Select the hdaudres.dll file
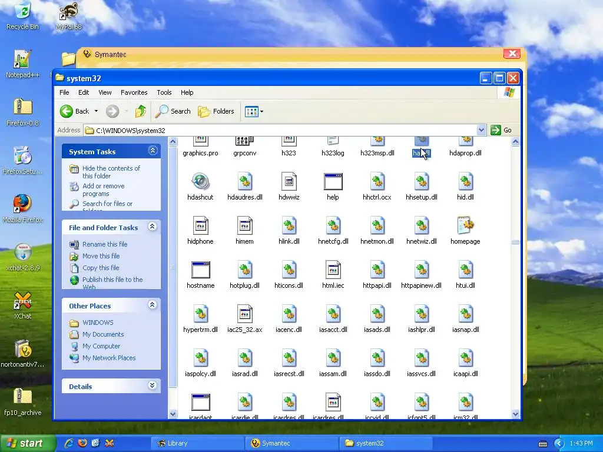 coord(244,187)
